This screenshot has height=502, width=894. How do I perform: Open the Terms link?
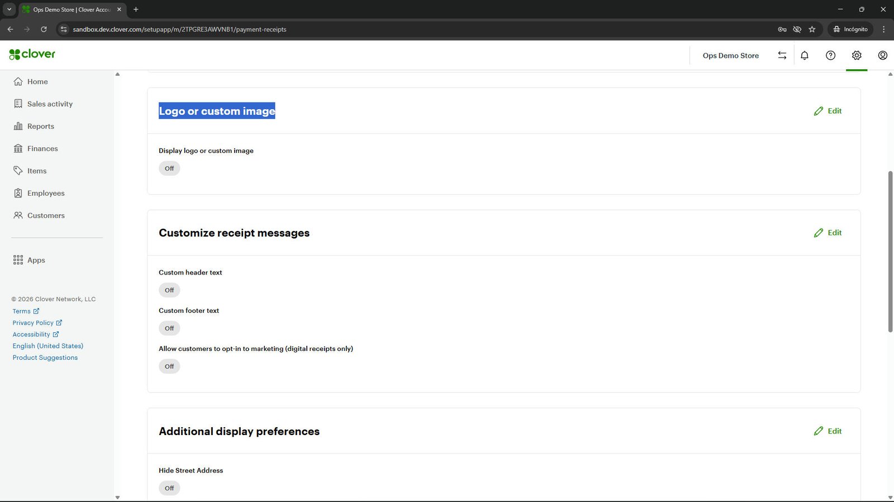tap(26, 311)
